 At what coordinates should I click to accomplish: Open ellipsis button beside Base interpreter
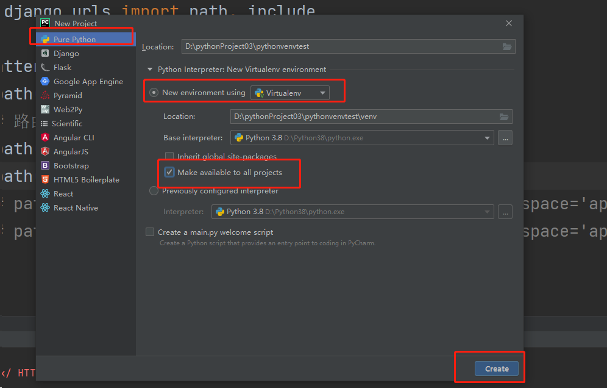click(x=505, y=138)
